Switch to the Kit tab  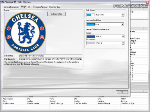(x=30, y=7)
